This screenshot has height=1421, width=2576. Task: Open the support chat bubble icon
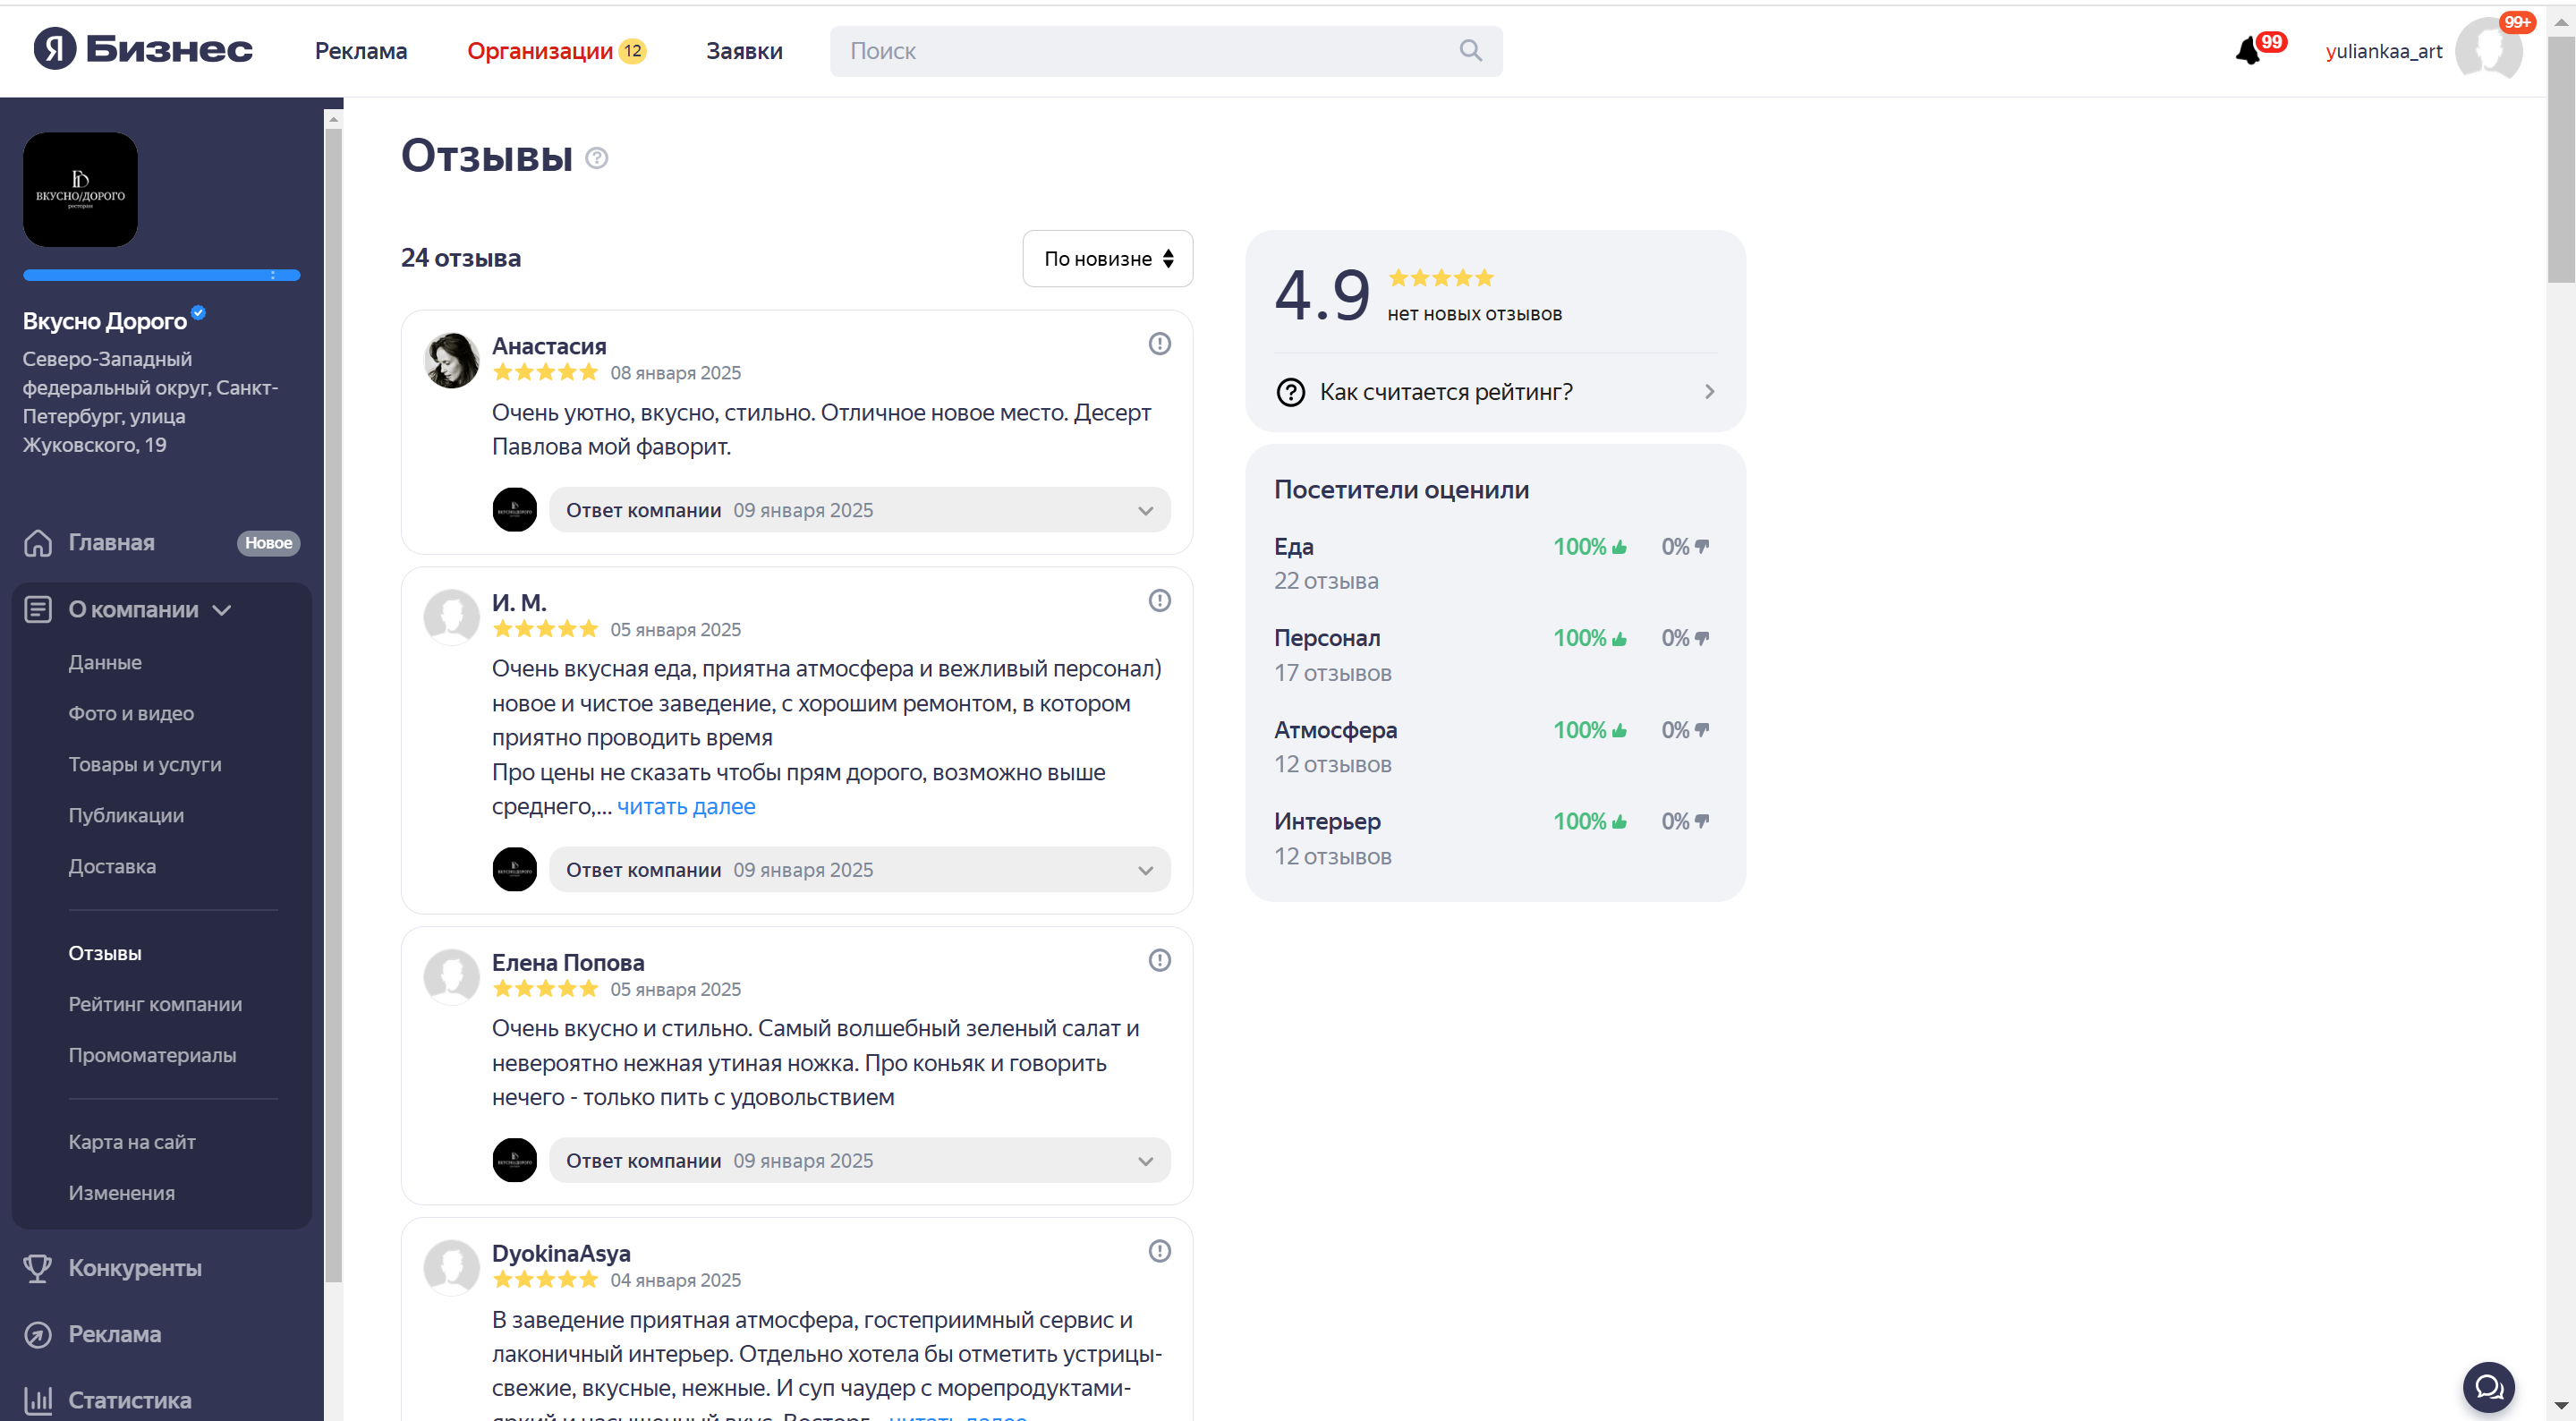tap(2488, 1387)
